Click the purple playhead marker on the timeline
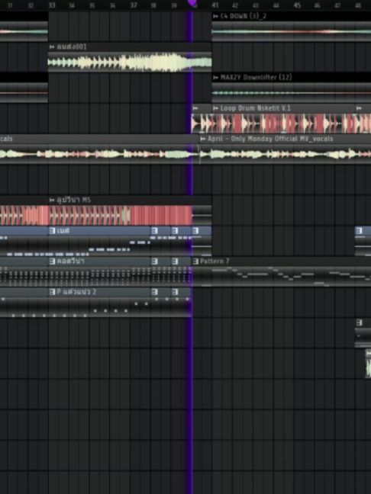 pyautogui.click(x=192, y=3)
